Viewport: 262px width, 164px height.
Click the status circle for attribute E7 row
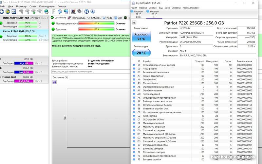(x=134, y=145)
